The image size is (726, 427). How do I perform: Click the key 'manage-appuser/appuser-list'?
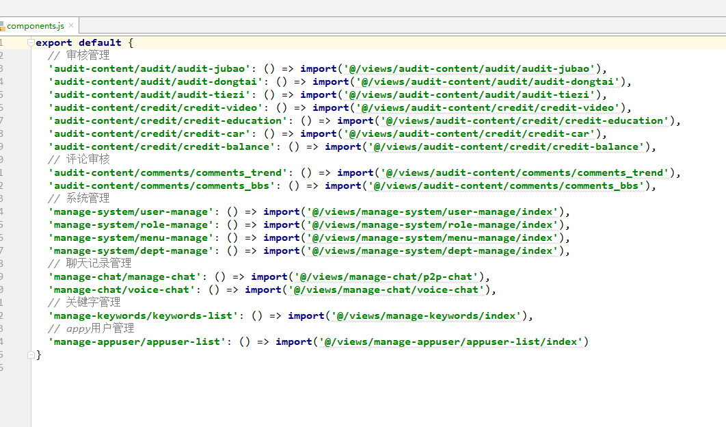[137, 341]
